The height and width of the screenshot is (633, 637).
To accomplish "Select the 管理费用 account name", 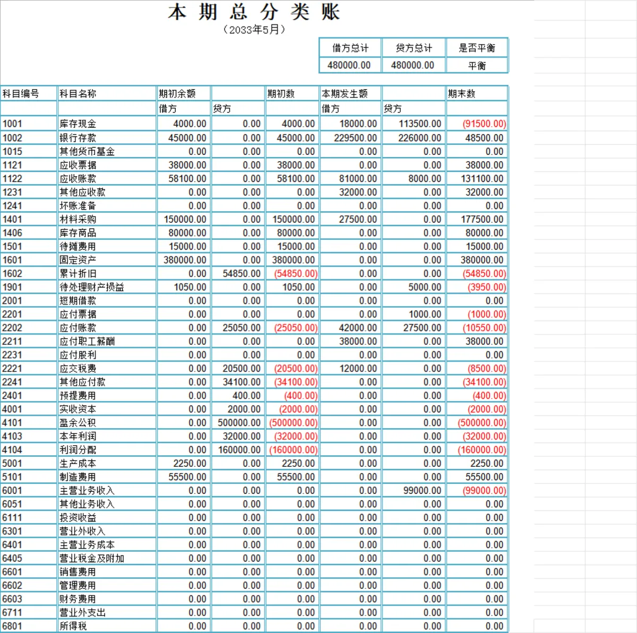I will point(78,586).
